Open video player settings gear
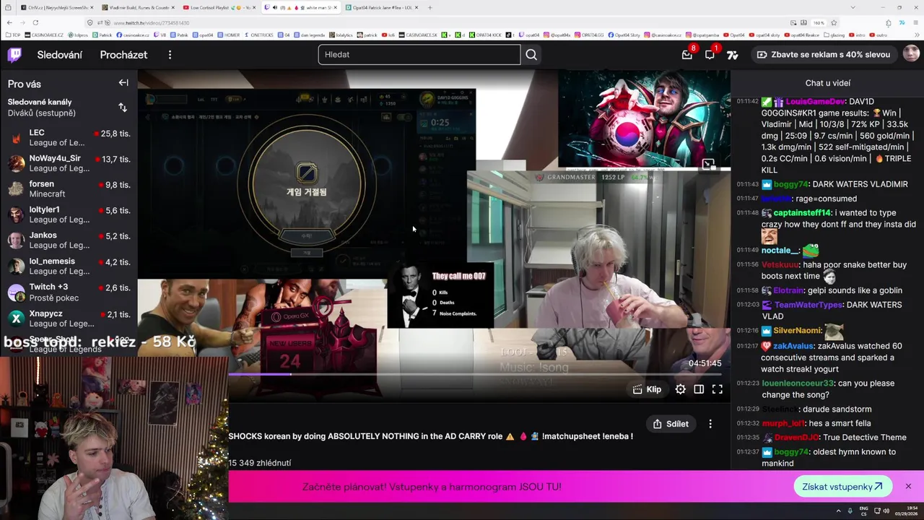The height and width of the screenshot is (520, 924). [680, 389]
